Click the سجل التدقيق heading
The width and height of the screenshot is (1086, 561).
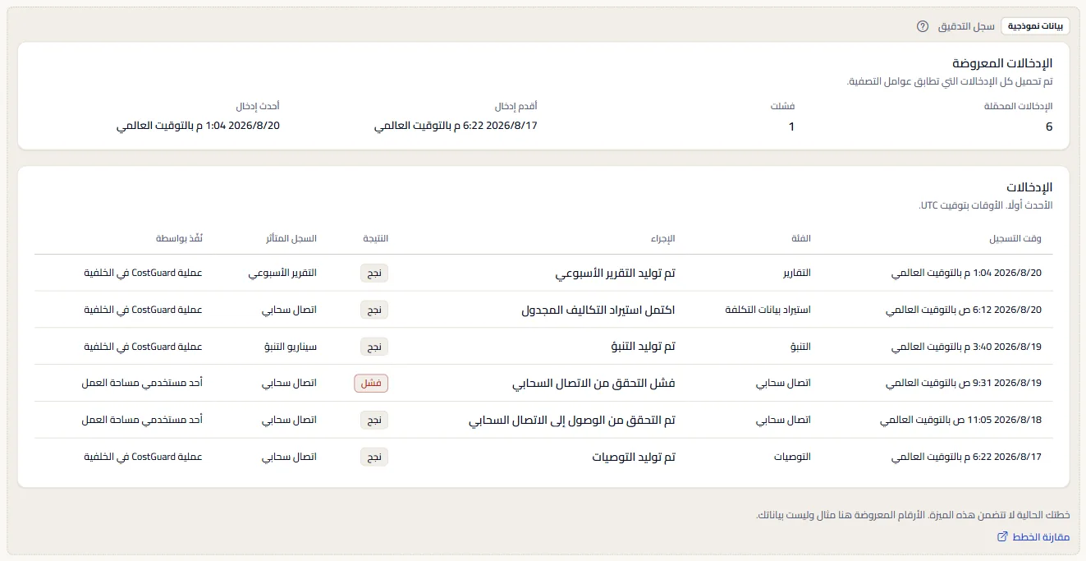coord(966,26)
